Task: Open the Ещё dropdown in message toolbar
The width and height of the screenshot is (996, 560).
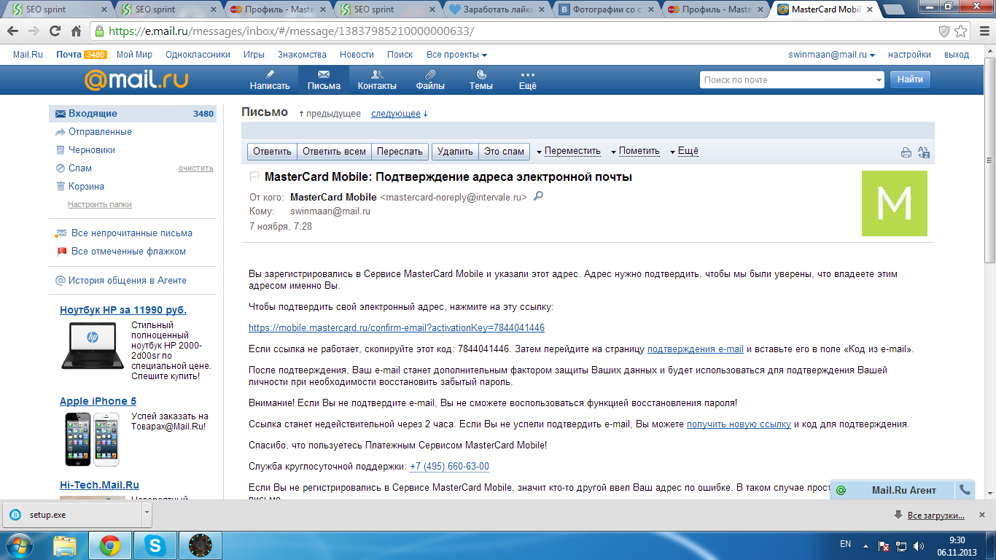Action: click(684, 151)
